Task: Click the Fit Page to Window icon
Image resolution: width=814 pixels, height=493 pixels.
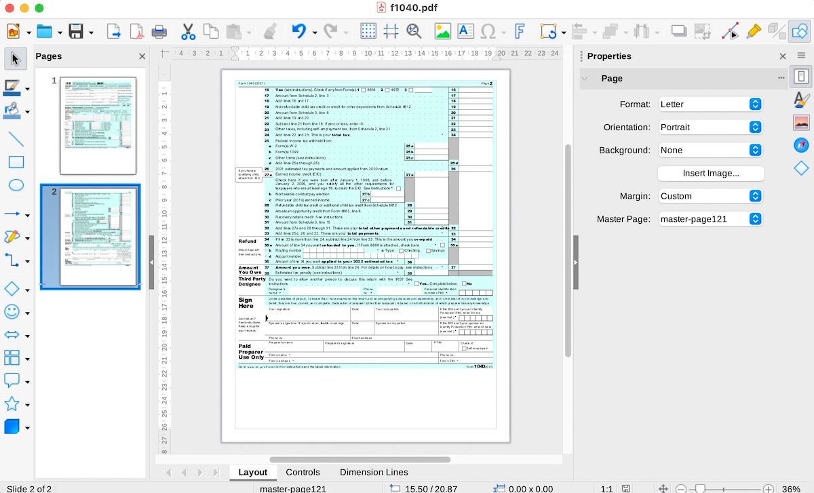Action: (x=664, y=488)
